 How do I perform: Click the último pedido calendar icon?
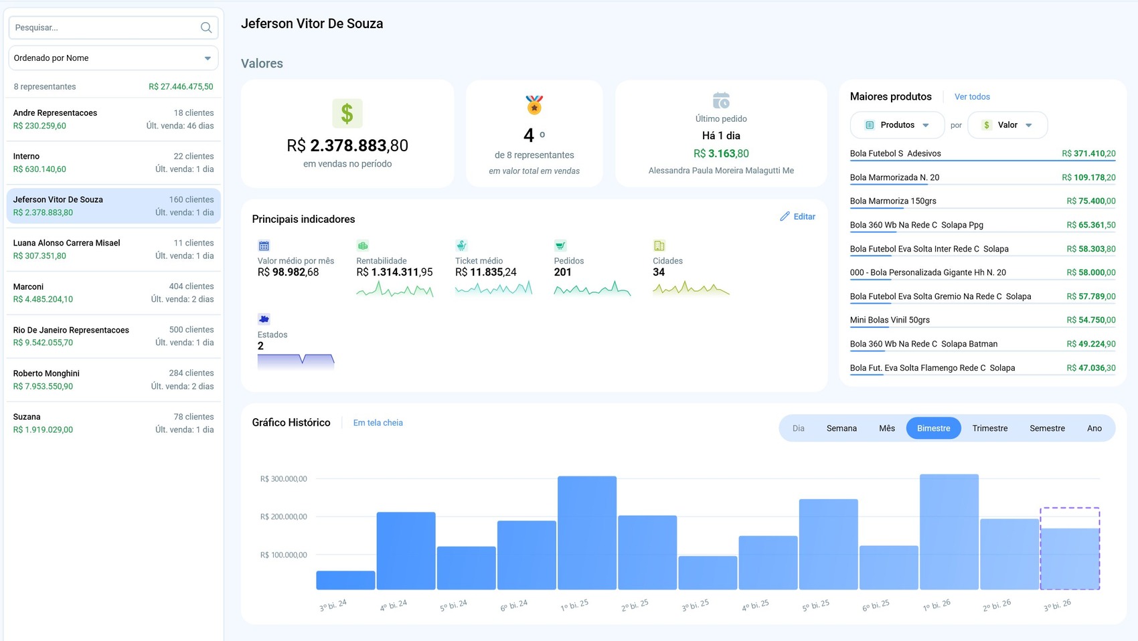pos(721,100)
